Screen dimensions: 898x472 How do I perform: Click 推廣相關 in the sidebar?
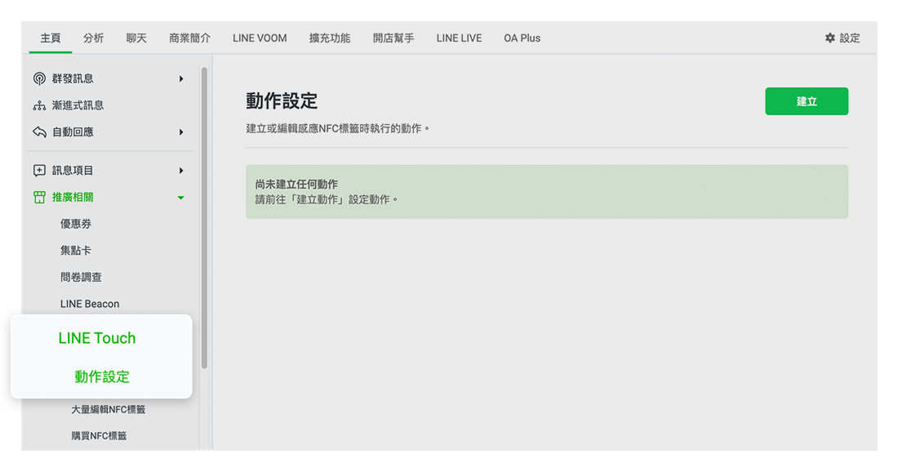pyautogui.click(x=73, y=197)
